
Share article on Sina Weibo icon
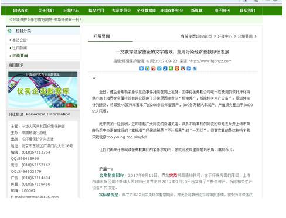point(154,69)
